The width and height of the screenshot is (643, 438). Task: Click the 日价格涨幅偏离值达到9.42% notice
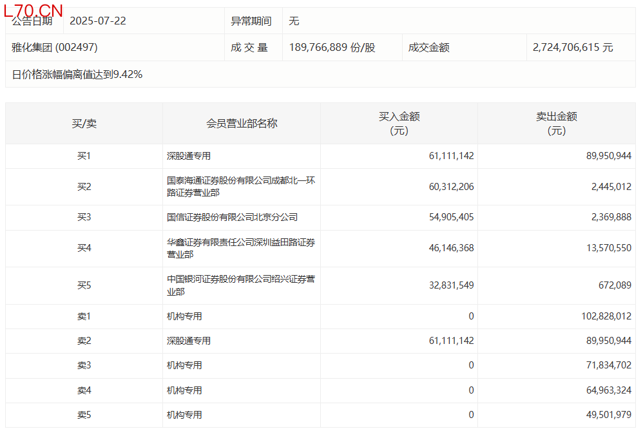[x=77, y=75]
